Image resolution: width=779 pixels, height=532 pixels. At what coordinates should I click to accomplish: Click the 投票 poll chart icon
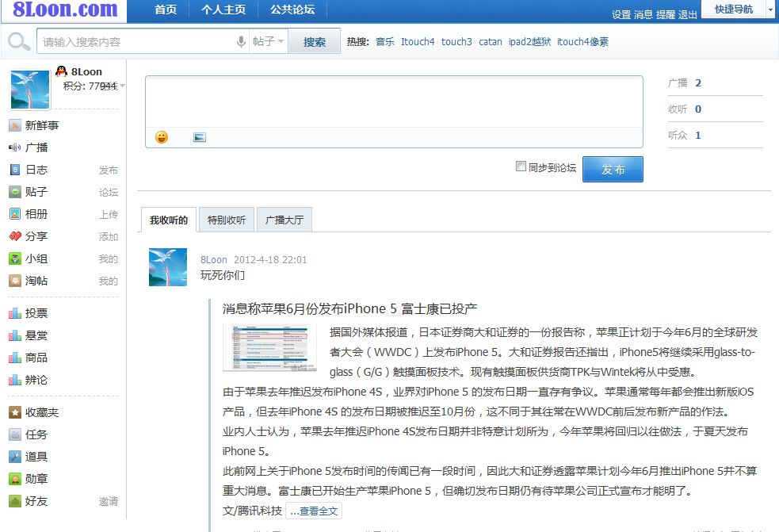(x=15, y=313)
